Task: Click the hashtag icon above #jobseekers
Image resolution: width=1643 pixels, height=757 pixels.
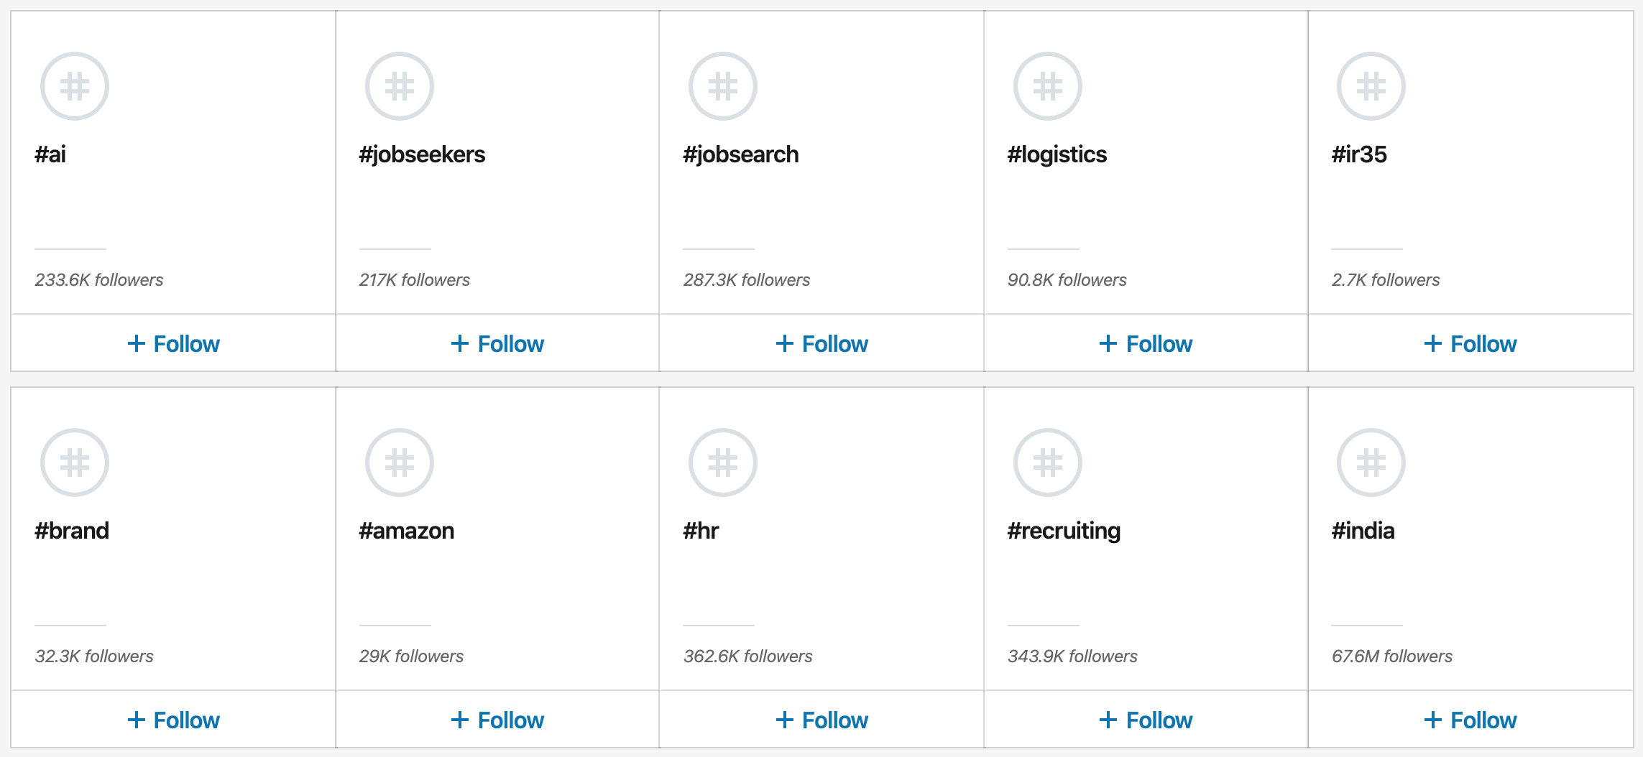Action: click(399, 86)
